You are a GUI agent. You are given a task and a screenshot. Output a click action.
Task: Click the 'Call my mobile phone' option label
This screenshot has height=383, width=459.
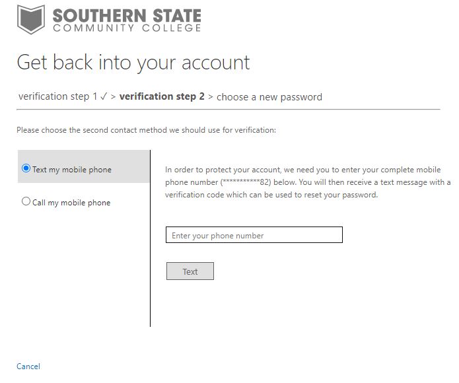71,203
